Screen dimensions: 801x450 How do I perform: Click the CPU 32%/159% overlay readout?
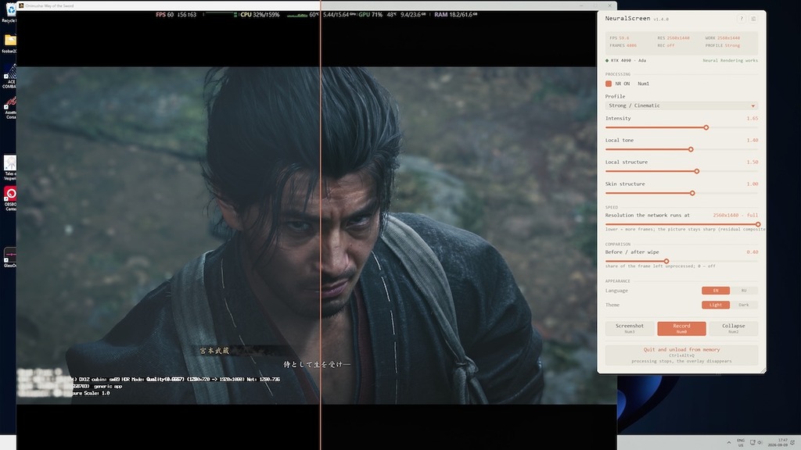click(260, 15)
